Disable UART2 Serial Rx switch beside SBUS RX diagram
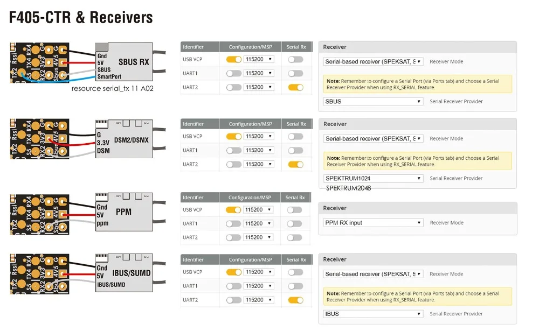Screen dimensions: 539x331 [x=295, y=87]
